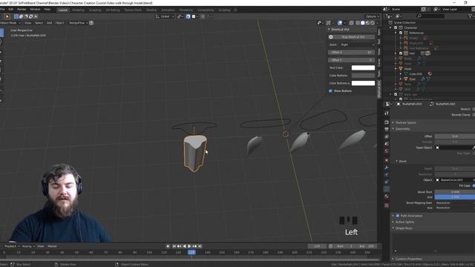The height and width of the screenshot is (267, 475).
Task: Open the Object Data curve tab icon
Action: click(386, 189)
